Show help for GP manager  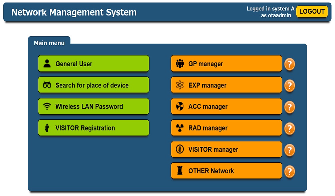290,64
